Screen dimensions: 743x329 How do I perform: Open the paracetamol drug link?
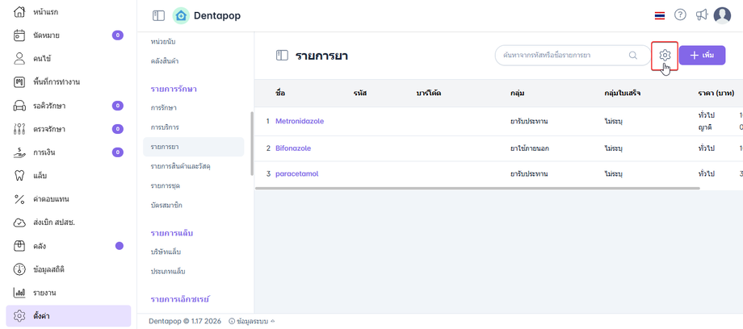click(x=297, y=174)
